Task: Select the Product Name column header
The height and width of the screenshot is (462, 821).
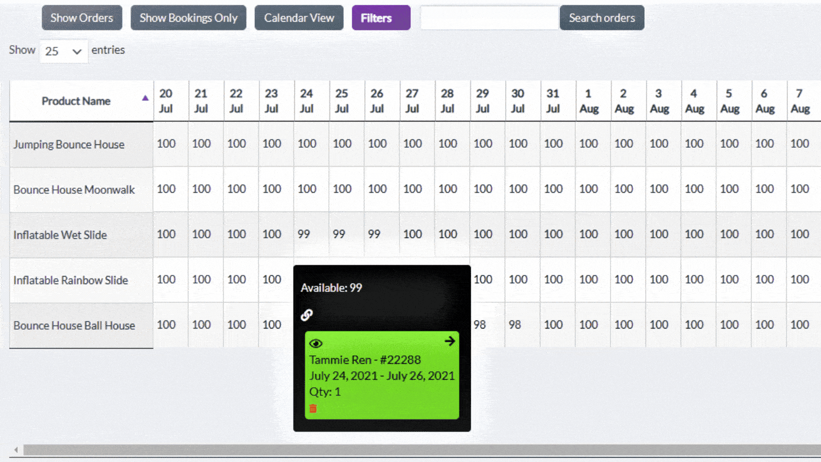Action: [82, 101]
